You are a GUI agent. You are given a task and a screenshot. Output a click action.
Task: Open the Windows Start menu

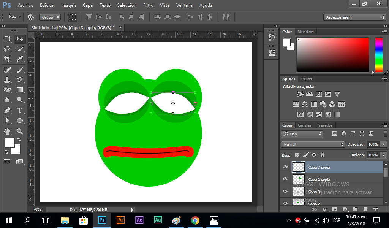coord(9,220)
